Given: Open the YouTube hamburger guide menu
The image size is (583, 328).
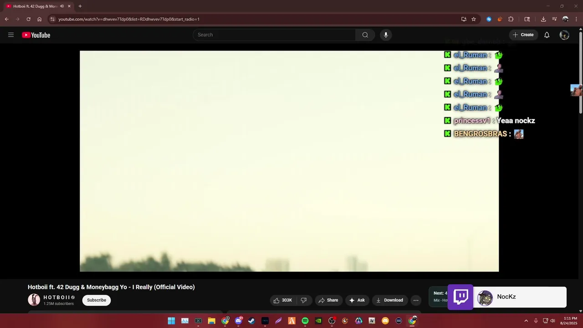Looking at the screenshot, I should [11, 35].
